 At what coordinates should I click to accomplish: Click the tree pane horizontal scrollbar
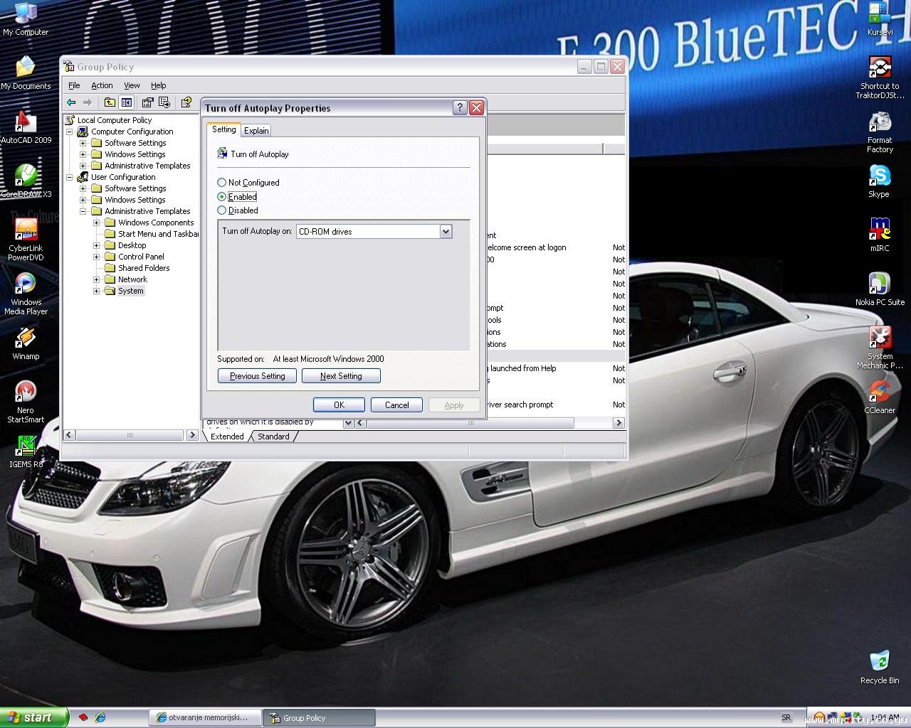[130, 435]
